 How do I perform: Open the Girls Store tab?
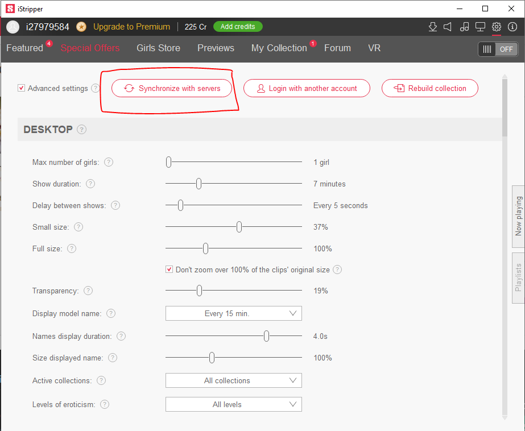tap(158, 48)
